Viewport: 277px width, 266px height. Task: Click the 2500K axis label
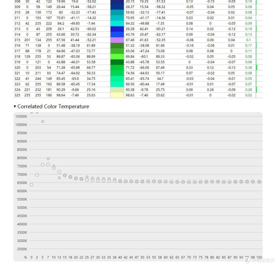click(x=22, y=249)
